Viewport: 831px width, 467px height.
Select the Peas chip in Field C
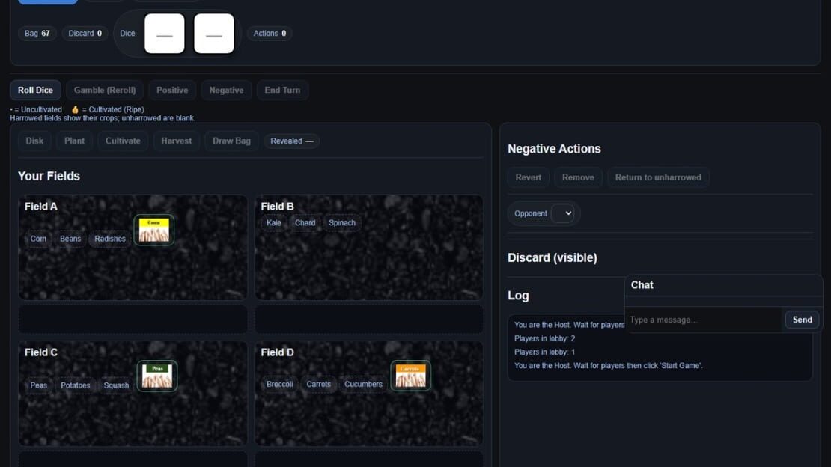[39, 385]
